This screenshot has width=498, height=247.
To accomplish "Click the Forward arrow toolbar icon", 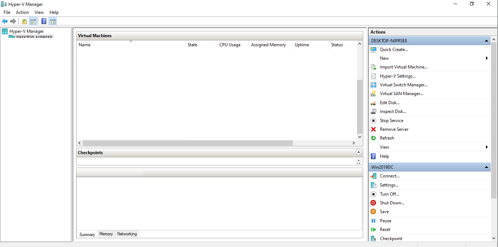I will coord(13,21).
